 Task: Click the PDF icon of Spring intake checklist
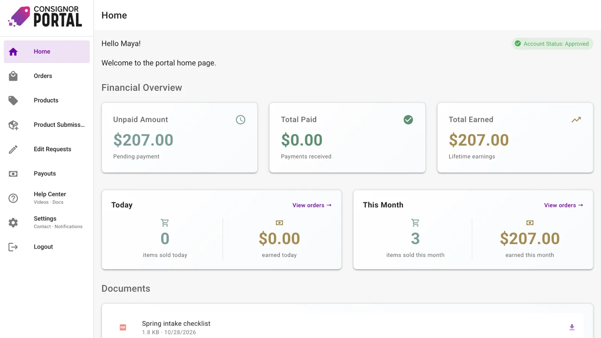click(x=123, y=327)
